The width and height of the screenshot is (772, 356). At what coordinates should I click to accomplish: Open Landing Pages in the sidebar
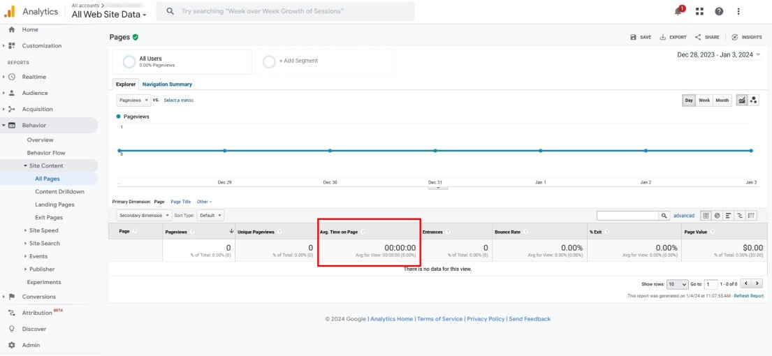pyautogui.click(x=54, y=205)
